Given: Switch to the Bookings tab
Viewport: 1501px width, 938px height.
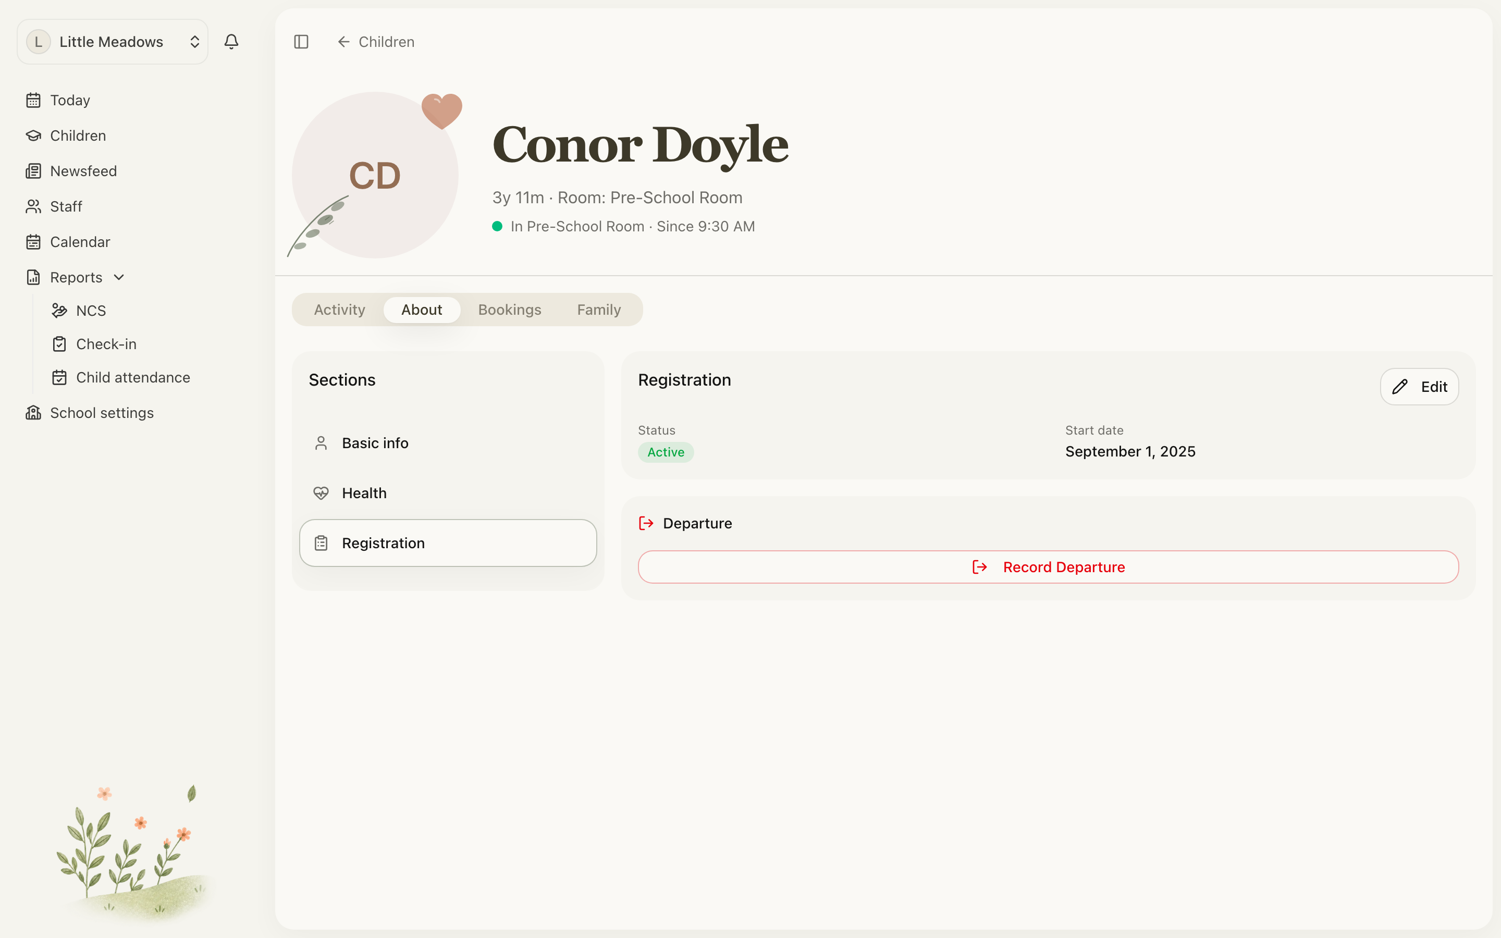Looking at the screenshot, I should 510,310.
